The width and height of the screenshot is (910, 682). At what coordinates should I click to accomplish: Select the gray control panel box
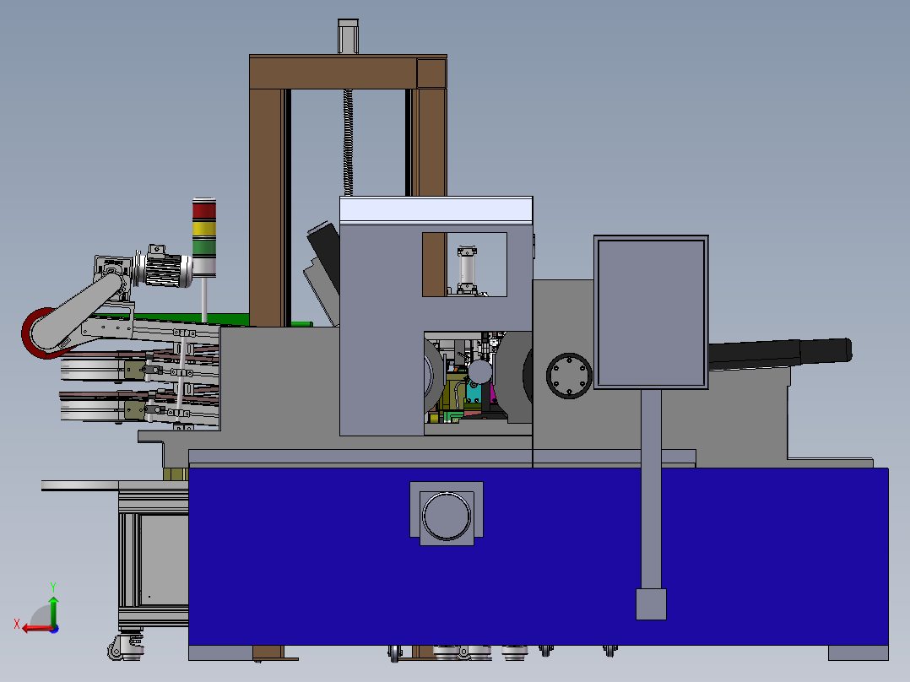coord(651,311)
